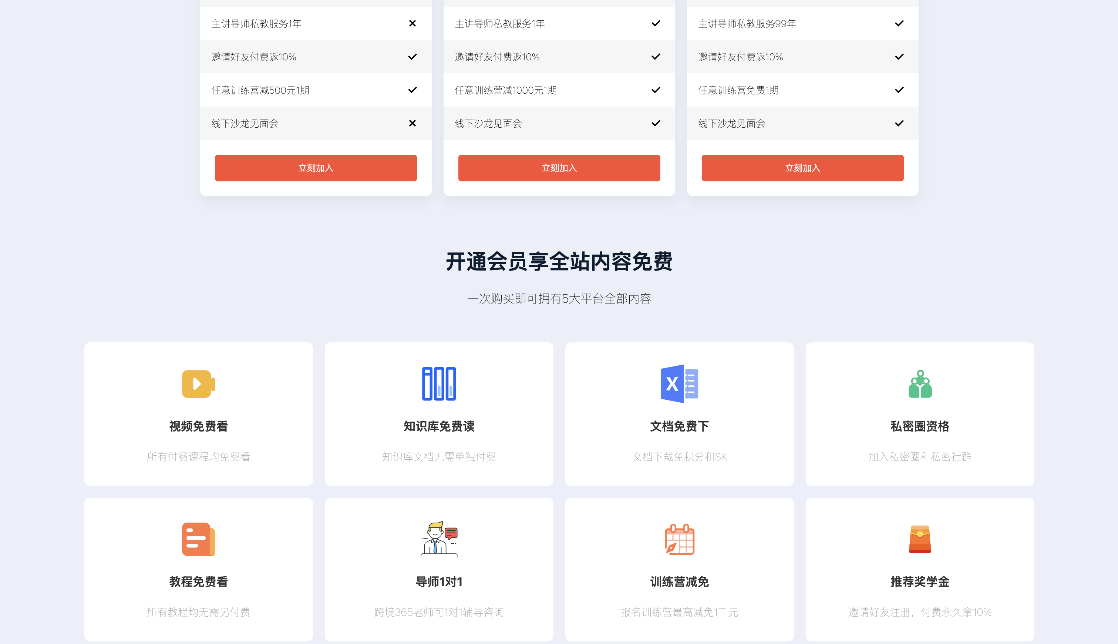The width and height of the screenshot is (1118, 644).
Task: Click the blue books icon above 知识库免费读
Action: click(x=438, y=383)
